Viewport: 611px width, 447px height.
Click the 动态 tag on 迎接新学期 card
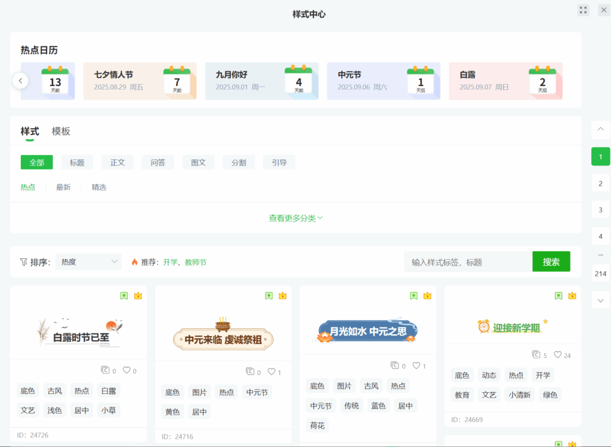click(489, 375)
